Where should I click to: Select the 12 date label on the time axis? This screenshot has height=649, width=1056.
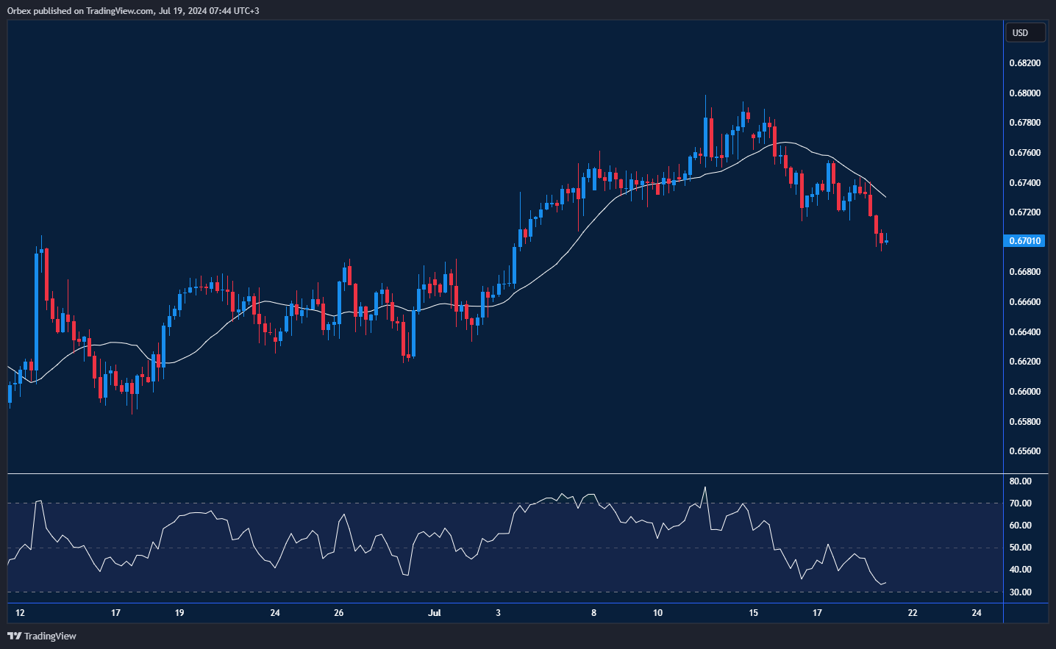click(x=20, y=613)
